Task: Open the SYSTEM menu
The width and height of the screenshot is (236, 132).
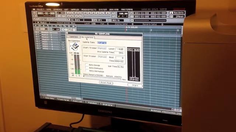Action: pos(103,10)
